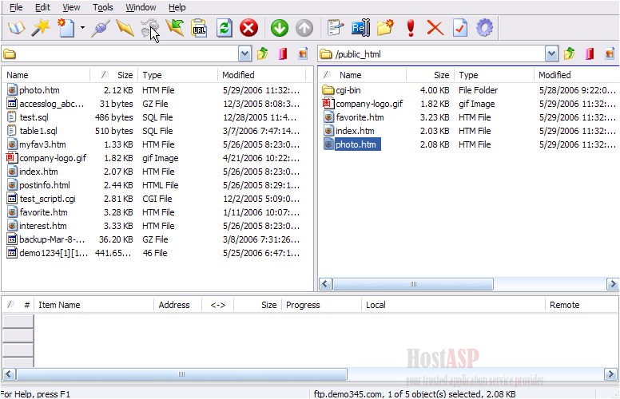This screenshot has height=399, width=620.
Task: Click the new folder toolbar icon
Action: (x=385, y=29)
